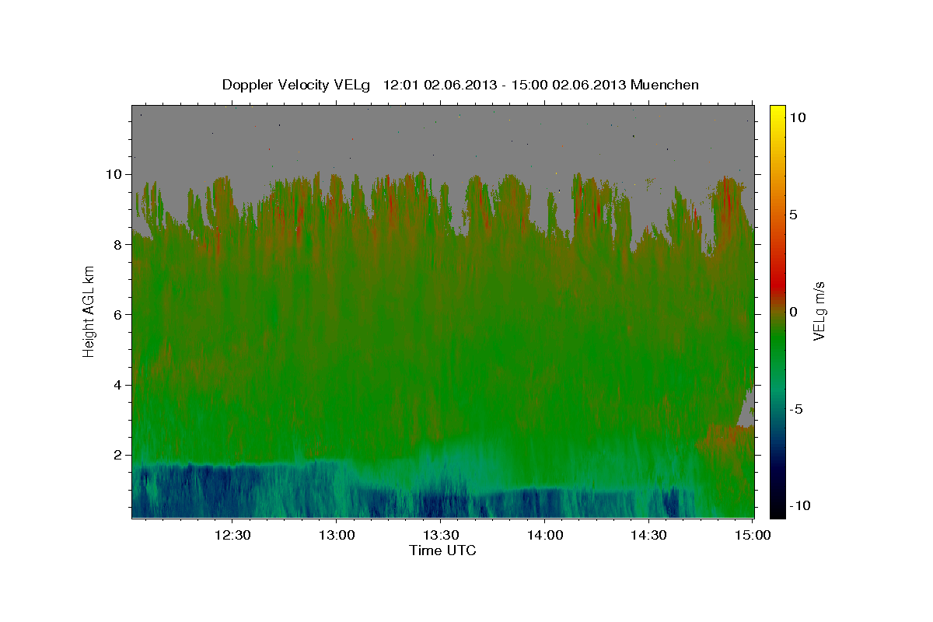Click the height axis label 10
Viewport: 933px width, 622px height.
[115, 174]
